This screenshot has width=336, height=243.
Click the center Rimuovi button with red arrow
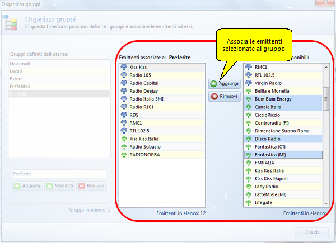(224, 96)
